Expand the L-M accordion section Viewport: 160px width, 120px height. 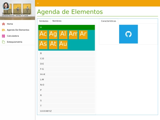pyautogui.click(x=67, y=79)
